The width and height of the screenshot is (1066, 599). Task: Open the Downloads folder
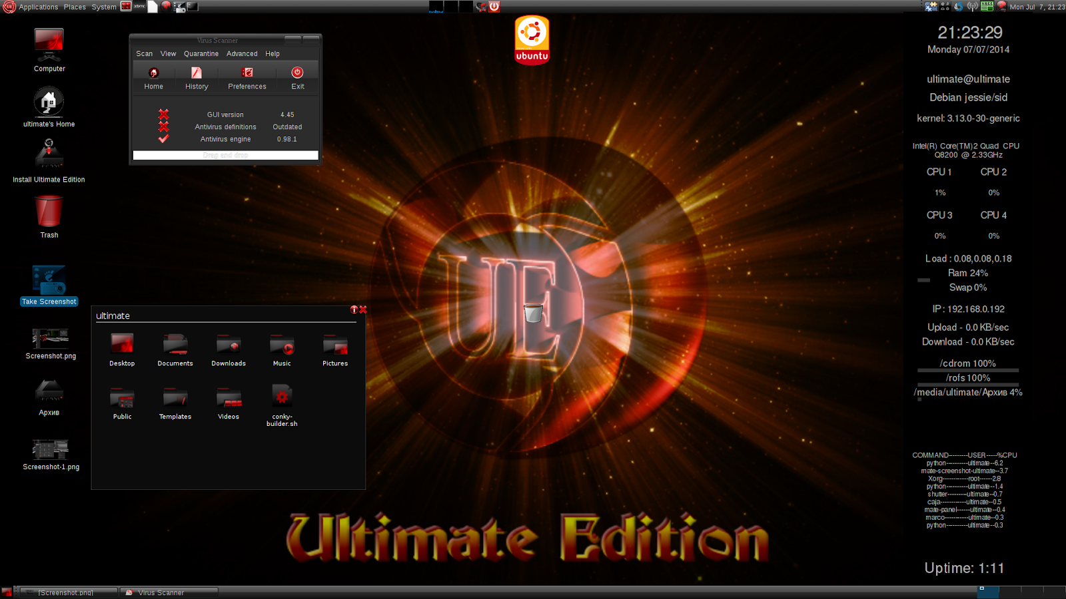(x=229, y=350)
